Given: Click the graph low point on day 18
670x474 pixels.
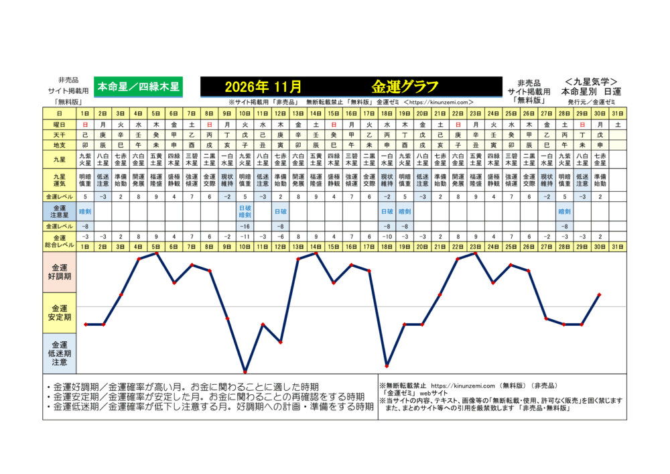Looking at the screenshot, I should point(387,365).
